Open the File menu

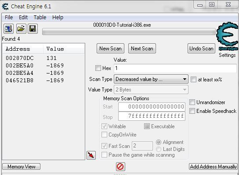coord(9,17)
